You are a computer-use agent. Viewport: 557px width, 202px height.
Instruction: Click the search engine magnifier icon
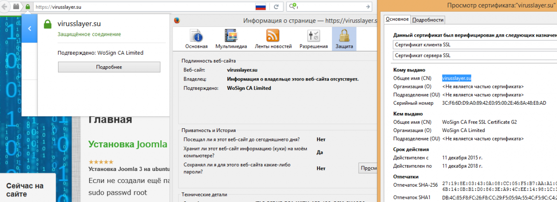[x=292, y=7]
